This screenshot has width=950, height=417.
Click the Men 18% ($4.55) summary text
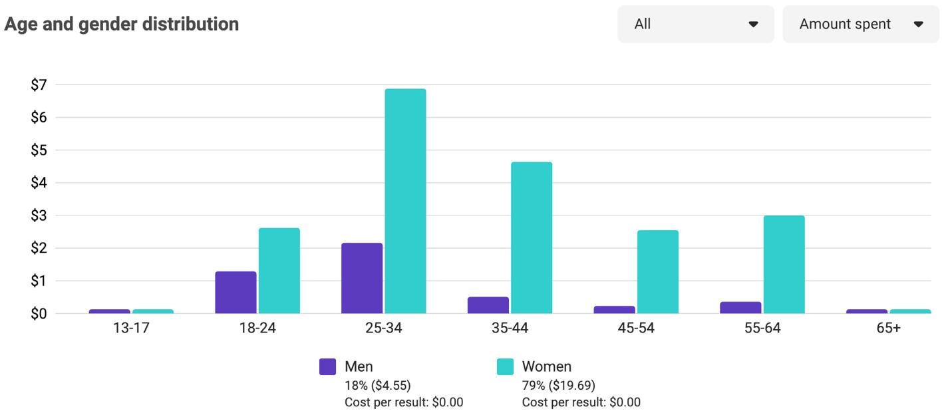[378, 385]
